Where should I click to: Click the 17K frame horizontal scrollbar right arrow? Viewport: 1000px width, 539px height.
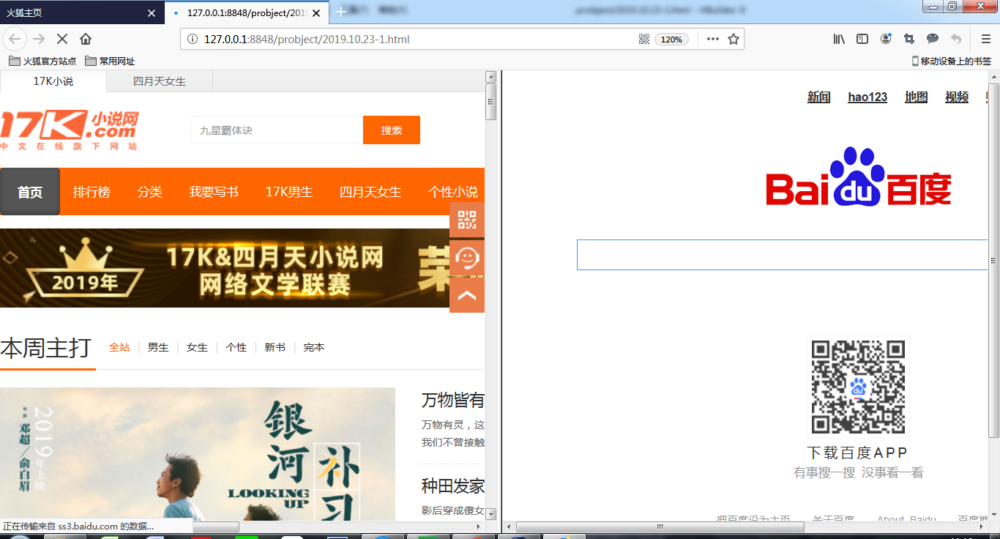point(479,527)
